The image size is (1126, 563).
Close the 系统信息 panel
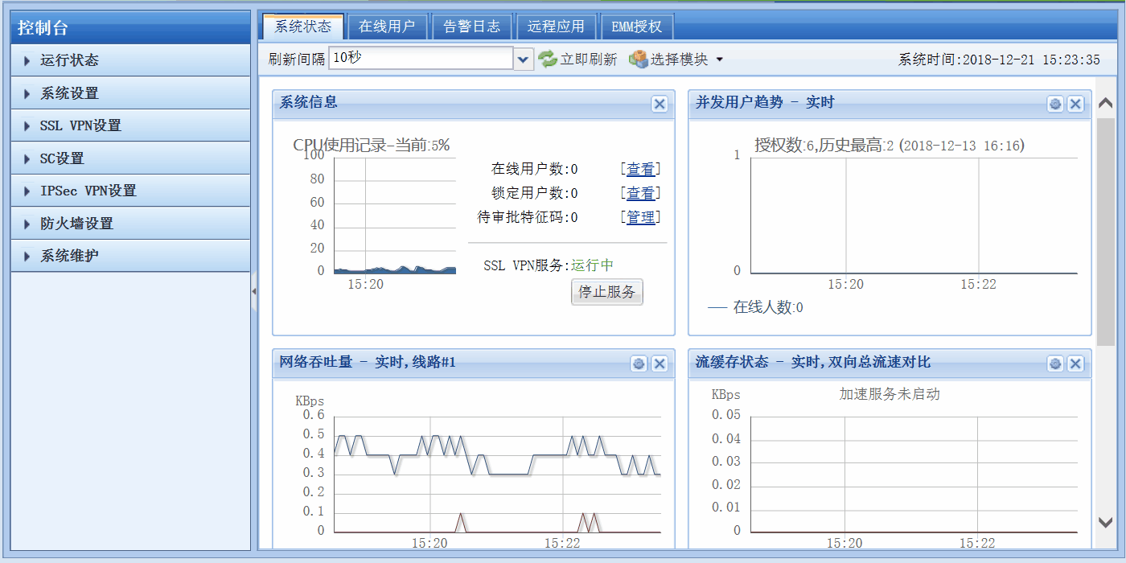click(659, 104)
